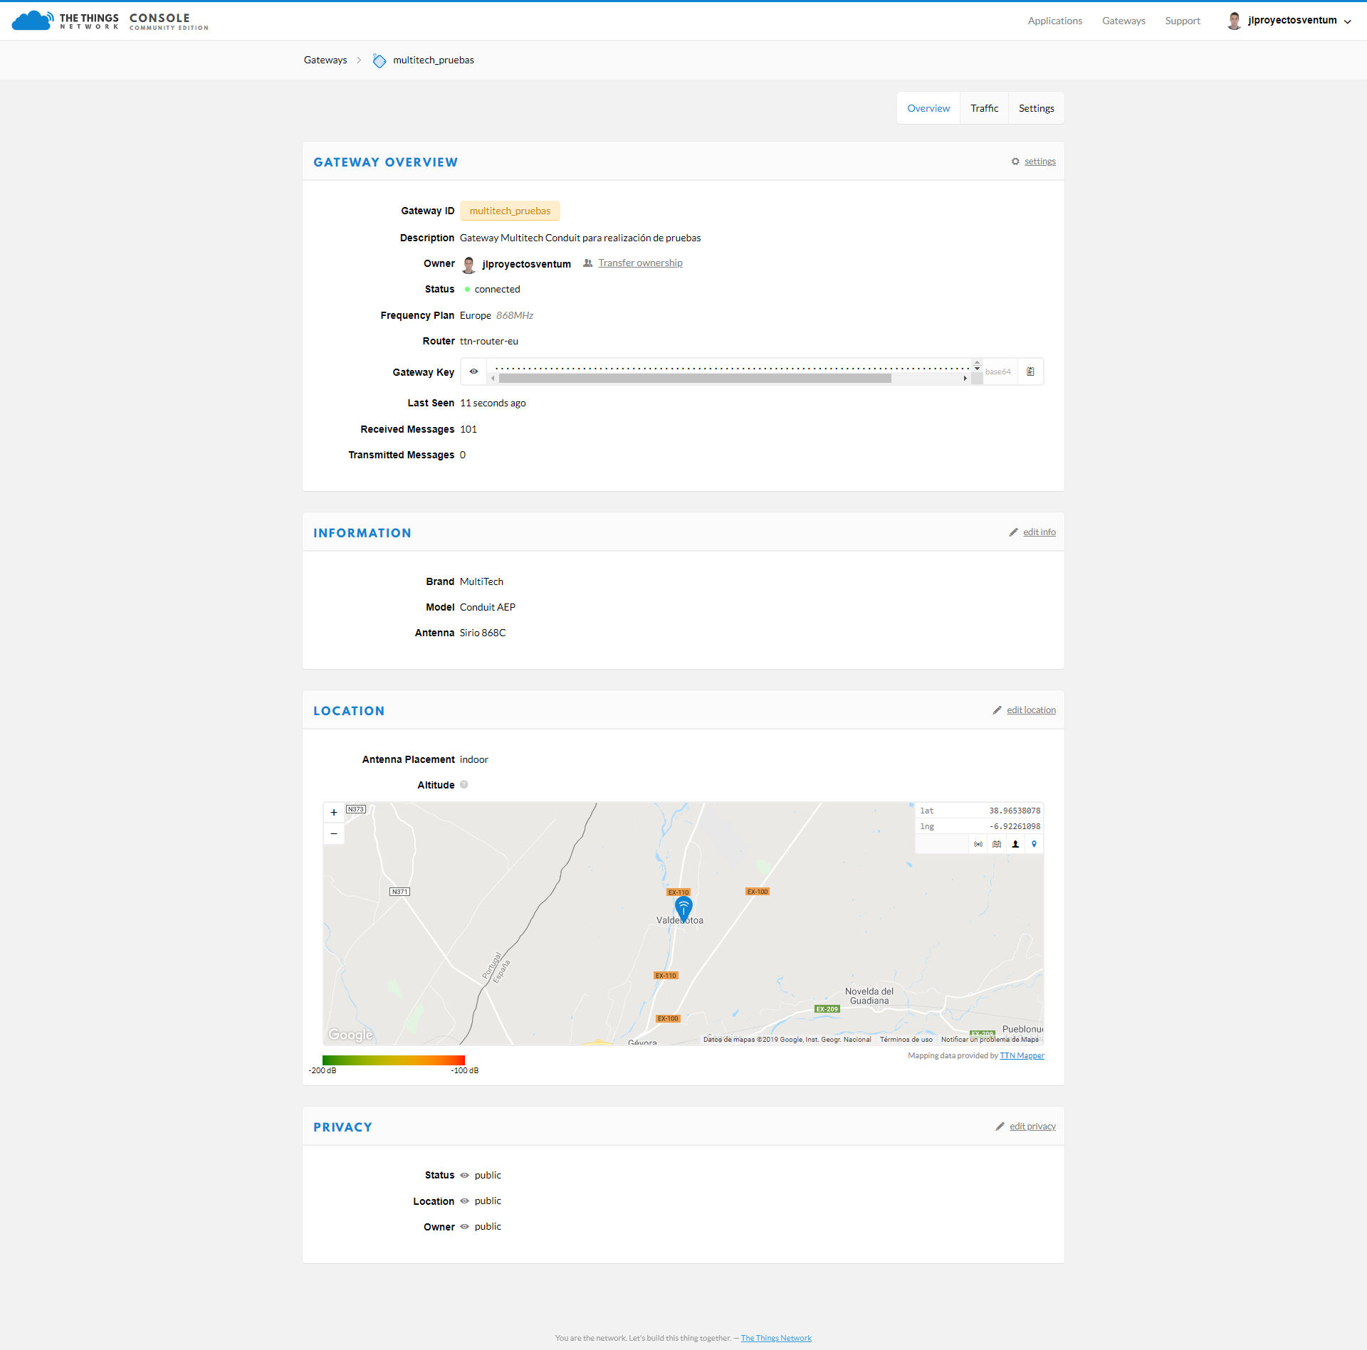Toggle the base64 format label
Image resolution: width=1367 pixels, height=1350 pixels.
point(997,371)
